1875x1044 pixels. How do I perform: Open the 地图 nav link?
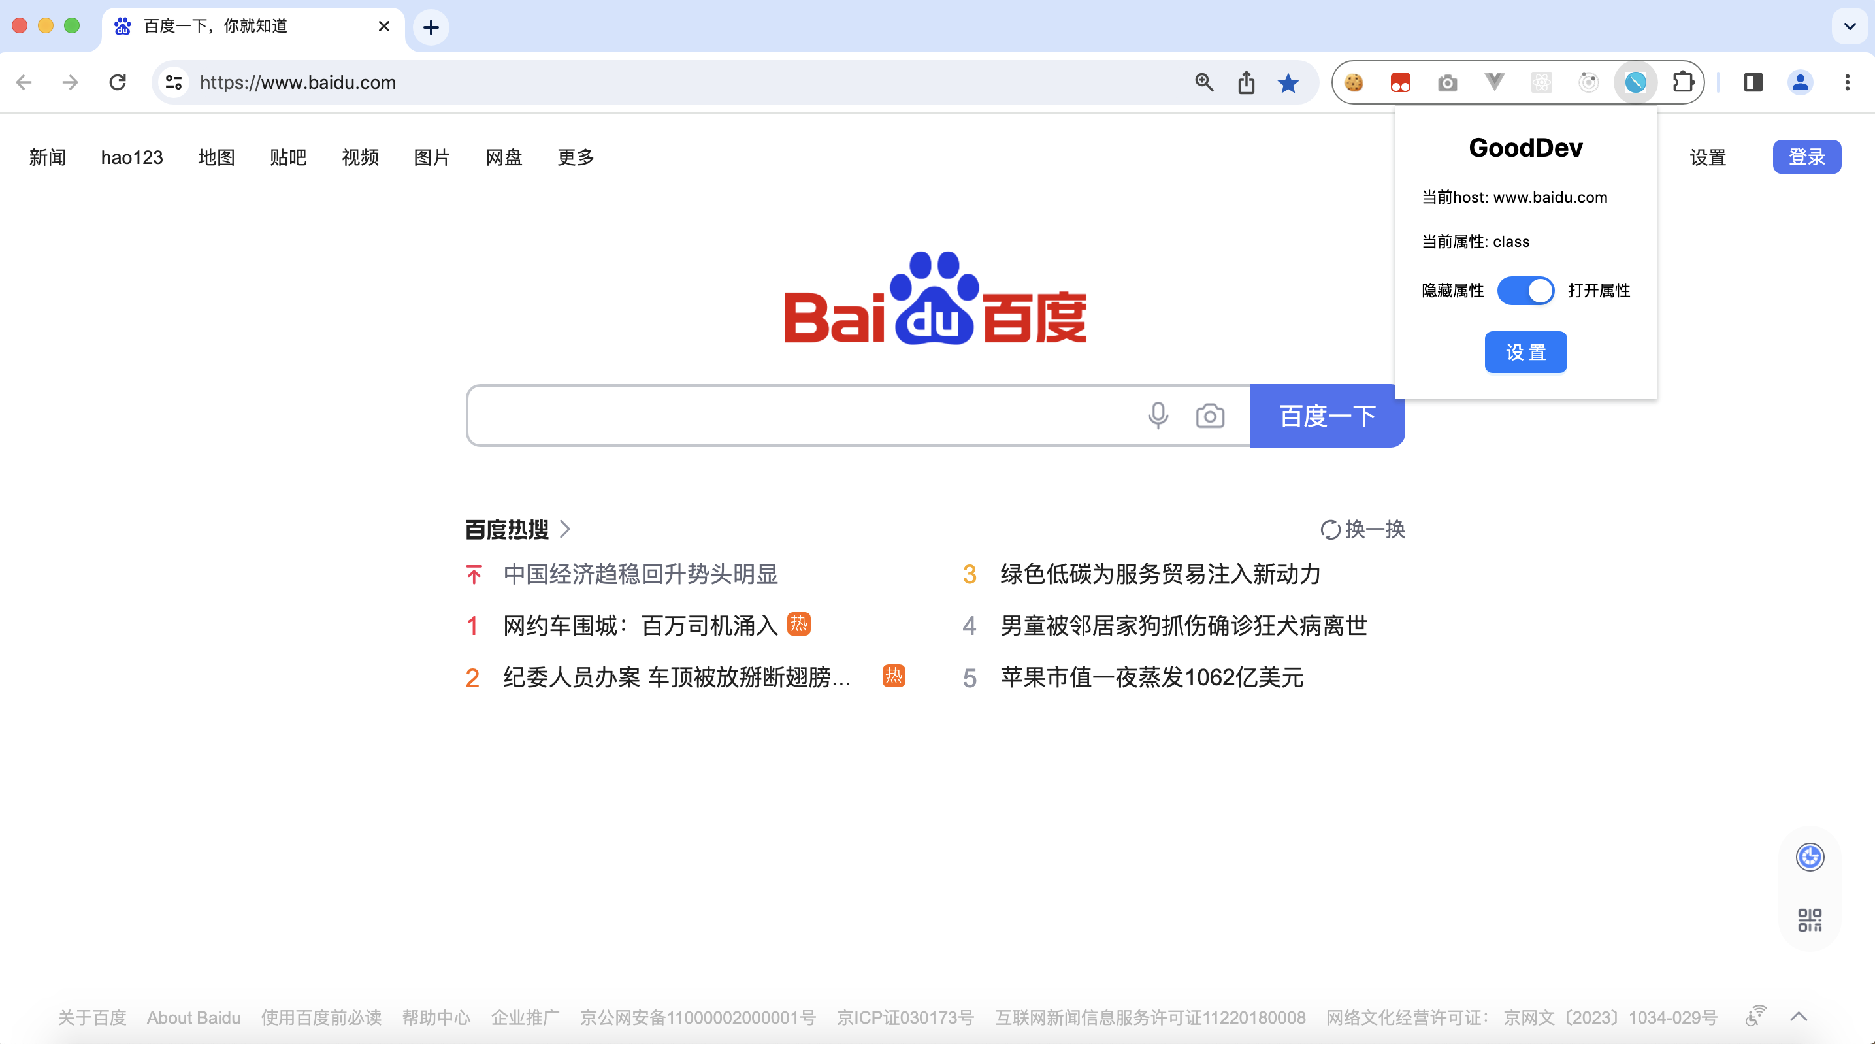216,157
